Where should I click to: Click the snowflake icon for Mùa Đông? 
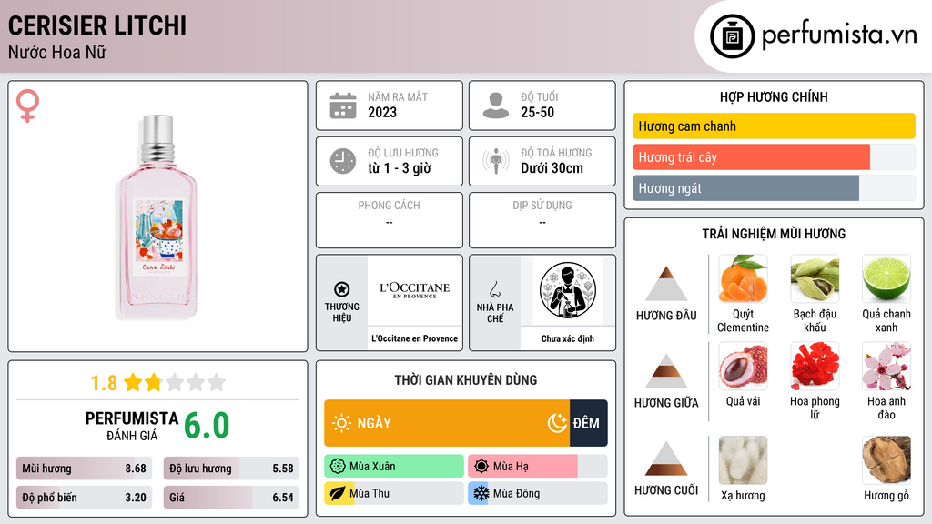coord(481,493)
